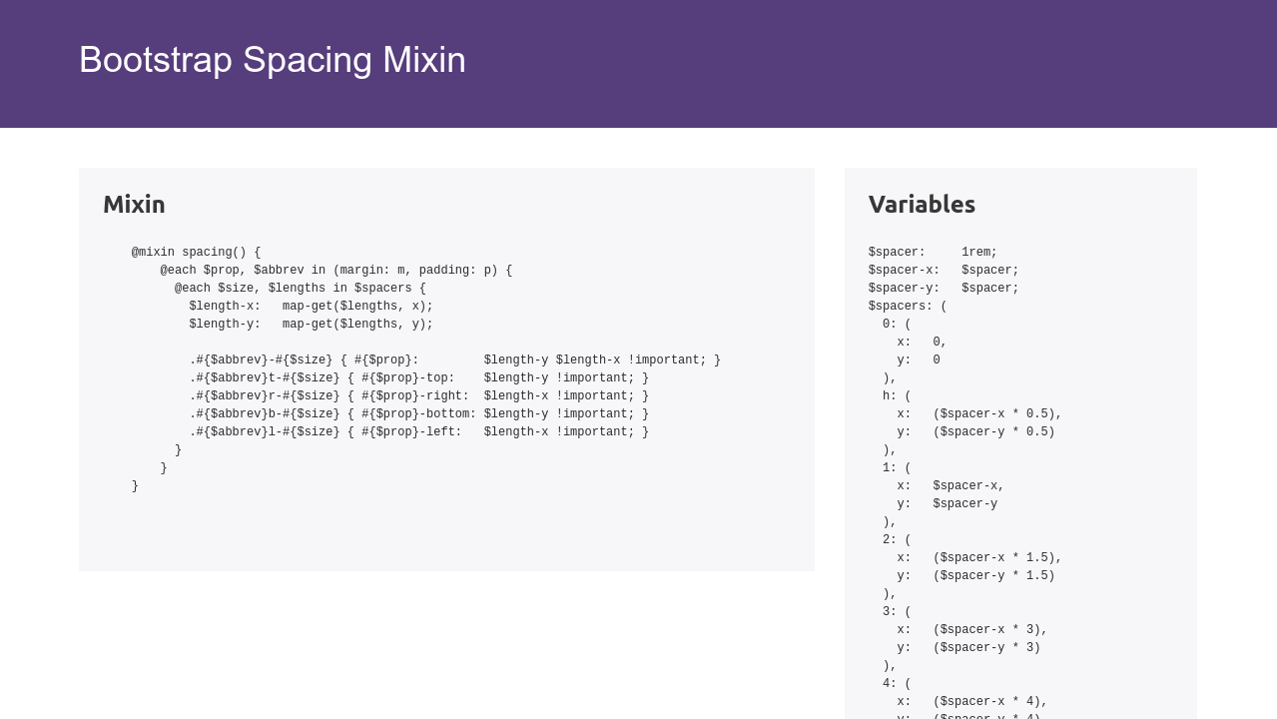Click the rule line ending "$length-y $length-x !important"
1277x719 pixels.
coord(454,360)
